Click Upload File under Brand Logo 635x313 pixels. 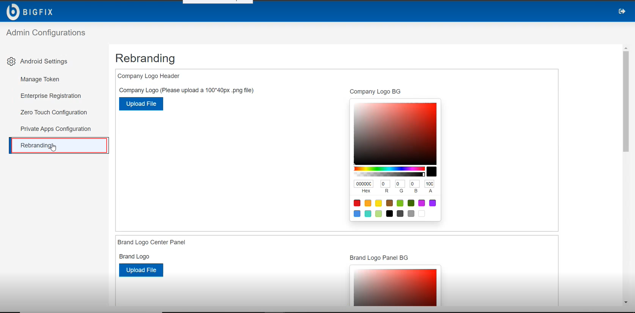click(x=141, y=270)
